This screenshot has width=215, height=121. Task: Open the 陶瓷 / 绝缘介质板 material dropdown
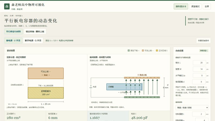coord(192,108)
